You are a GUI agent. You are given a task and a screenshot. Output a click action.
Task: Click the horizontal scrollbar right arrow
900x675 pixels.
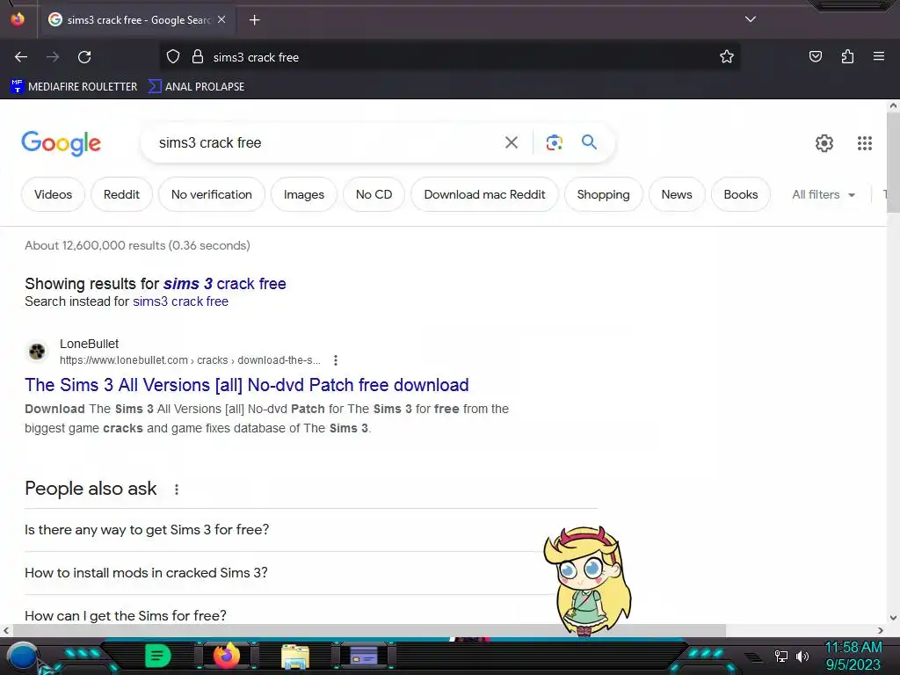tap(880, 631)
